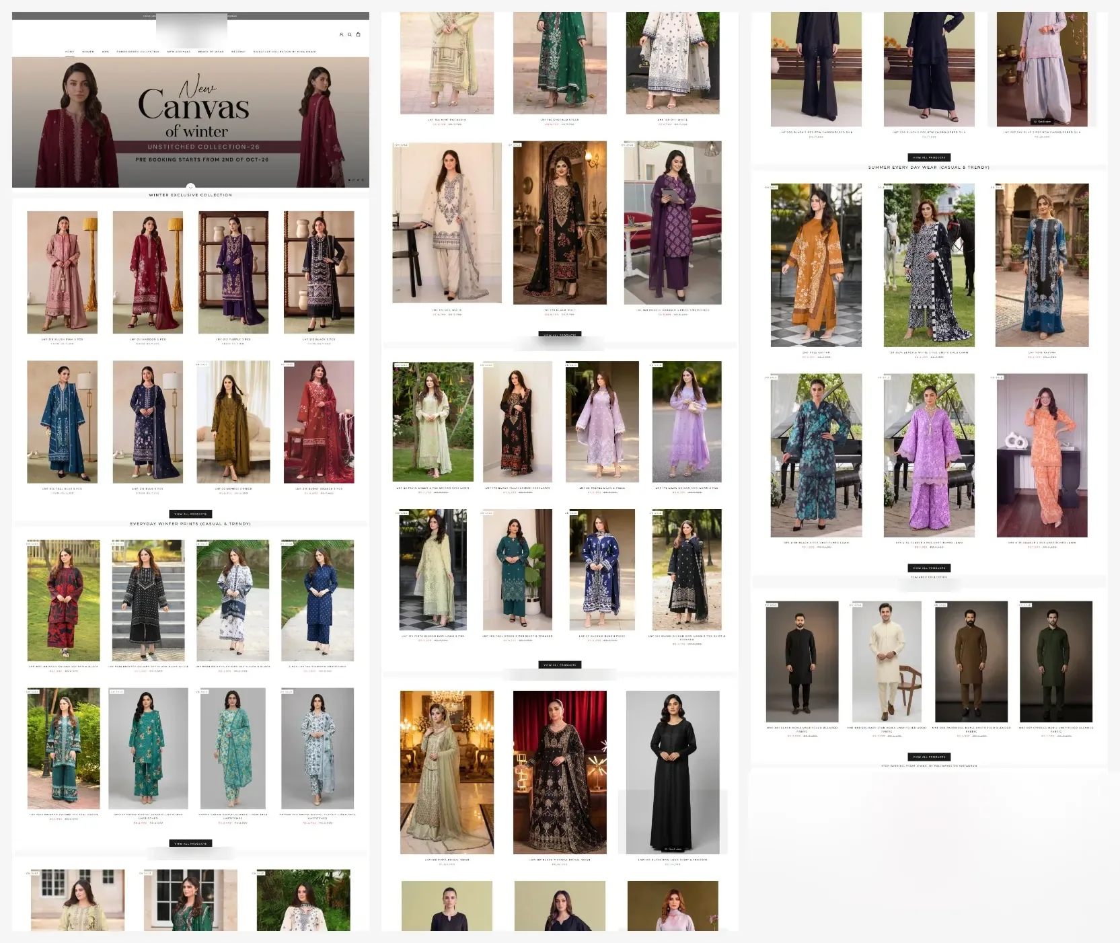Open the teal blue suit product image
The width and height of the screenshot is (1120, 943).
click(62, 422)
